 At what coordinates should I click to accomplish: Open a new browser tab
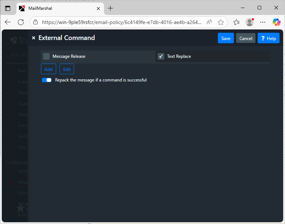(x=110, y=8)
